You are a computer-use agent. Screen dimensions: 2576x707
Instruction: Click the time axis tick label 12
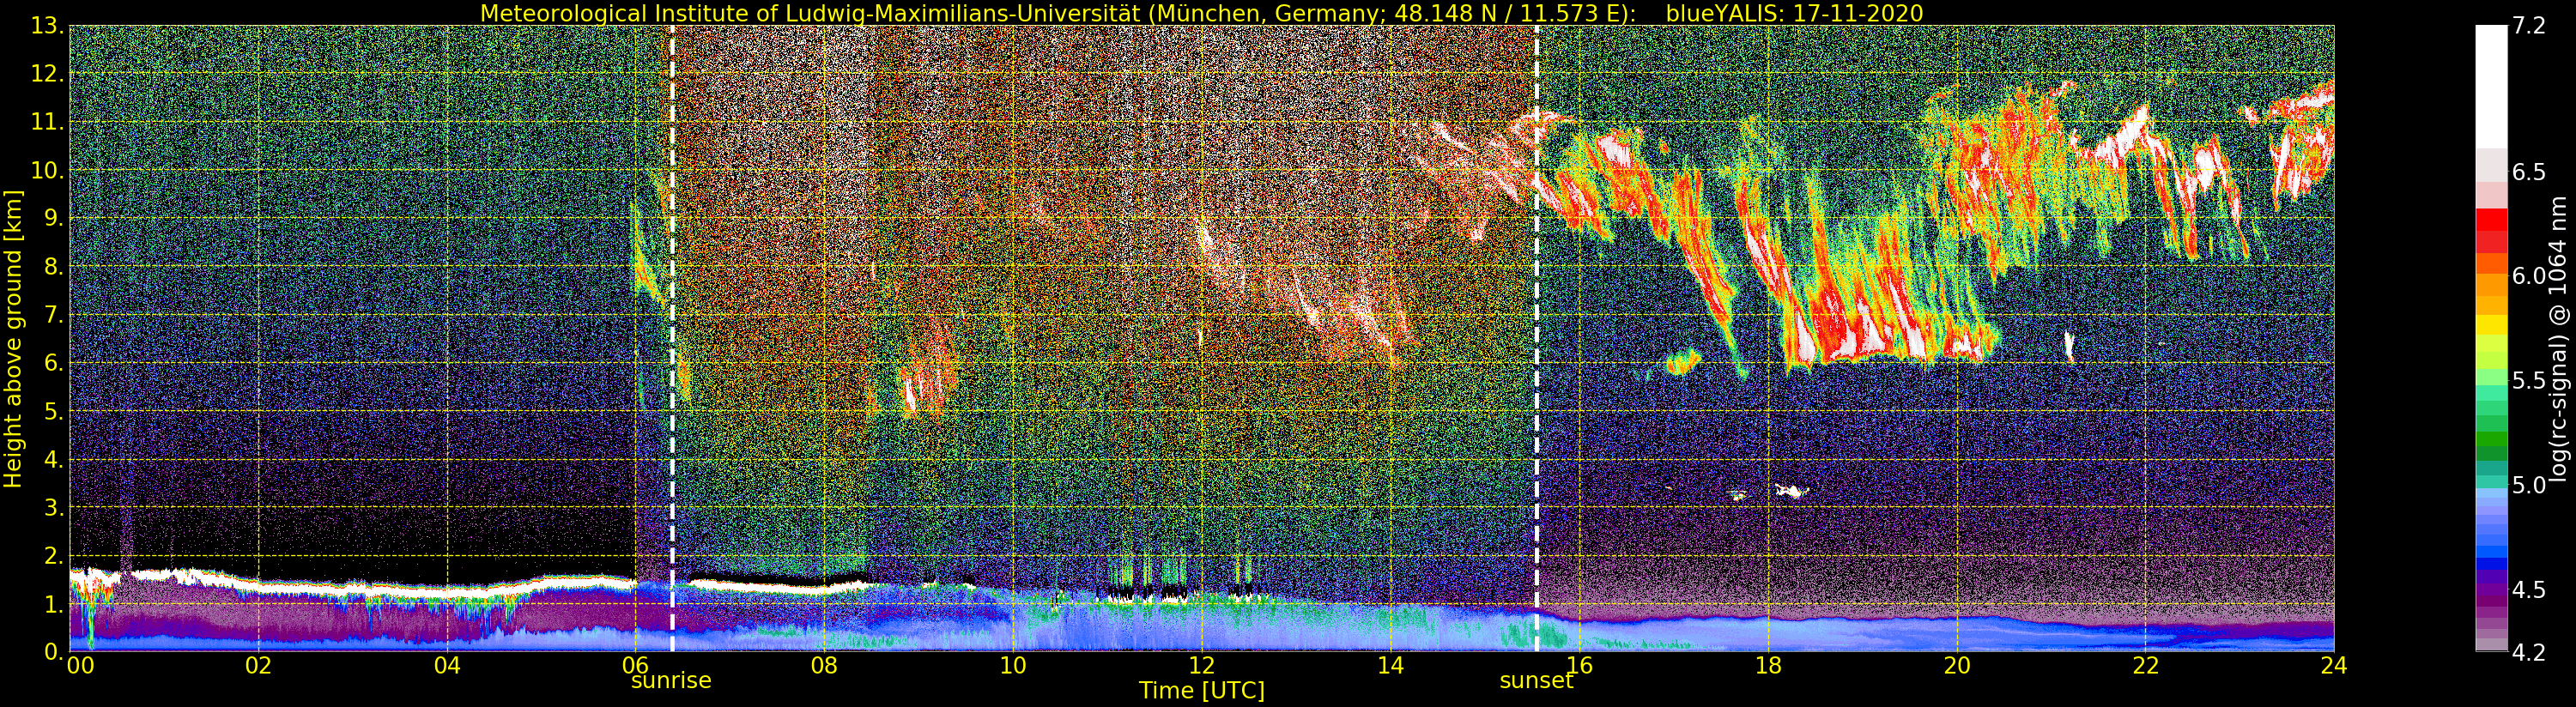1201,666
